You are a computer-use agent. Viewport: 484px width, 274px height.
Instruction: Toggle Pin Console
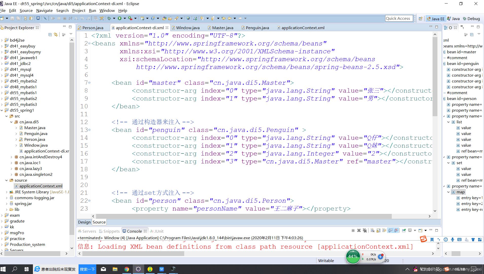pos(404,230)
